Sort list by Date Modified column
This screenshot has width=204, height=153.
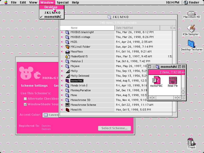(137, 28)
